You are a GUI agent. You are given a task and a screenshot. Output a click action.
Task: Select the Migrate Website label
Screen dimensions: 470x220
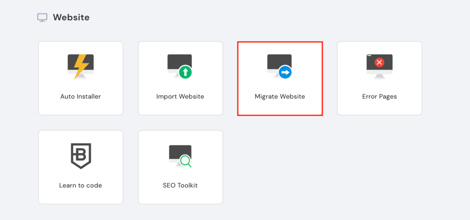pos(280,97)
